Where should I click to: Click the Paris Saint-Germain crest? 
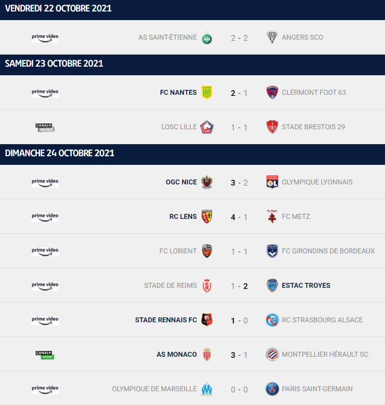point(272,389)
